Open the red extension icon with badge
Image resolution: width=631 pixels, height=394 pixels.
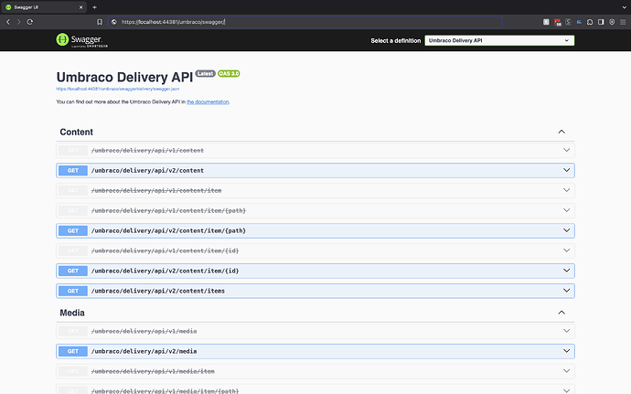[x=557, y=22]
